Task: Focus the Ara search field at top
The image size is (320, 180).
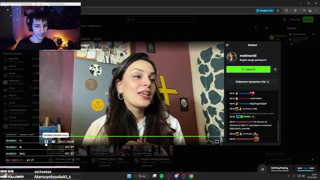Action: pos(160,19)
